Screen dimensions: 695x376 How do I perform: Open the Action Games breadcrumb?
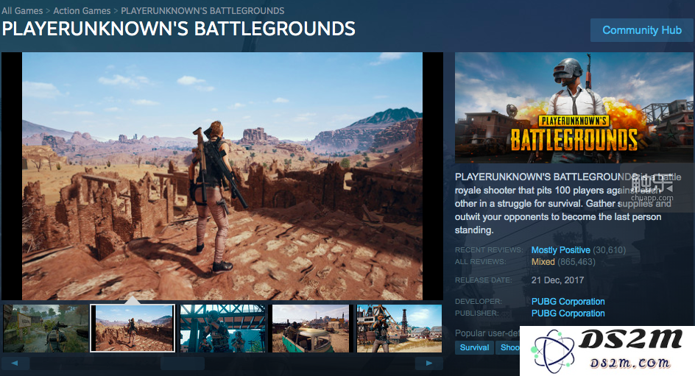coord(82,10)
